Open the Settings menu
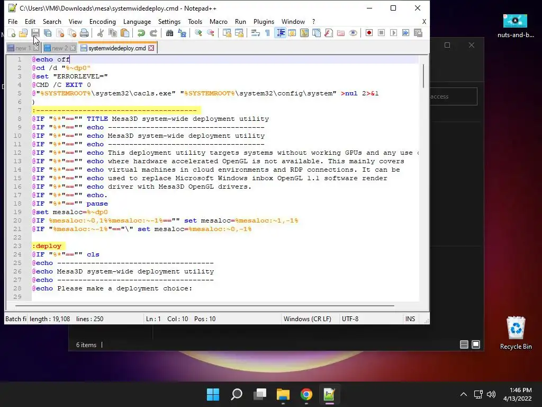The width and height of the screenshot is (542, 407). pyautogui.click(x=169, y=21)
